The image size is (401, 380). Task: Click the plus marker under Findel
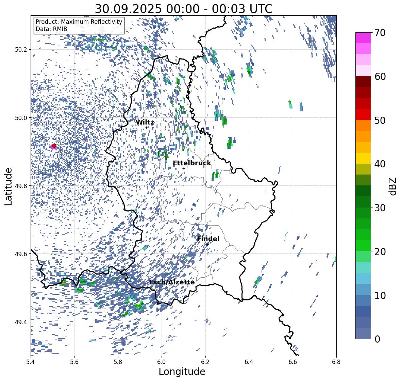coord(208,244)
